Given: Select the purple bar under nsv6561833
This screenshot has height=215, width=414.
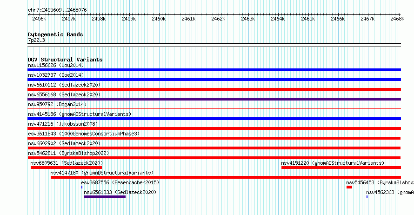Looking at the screenshot, I should tap(105, 197).
